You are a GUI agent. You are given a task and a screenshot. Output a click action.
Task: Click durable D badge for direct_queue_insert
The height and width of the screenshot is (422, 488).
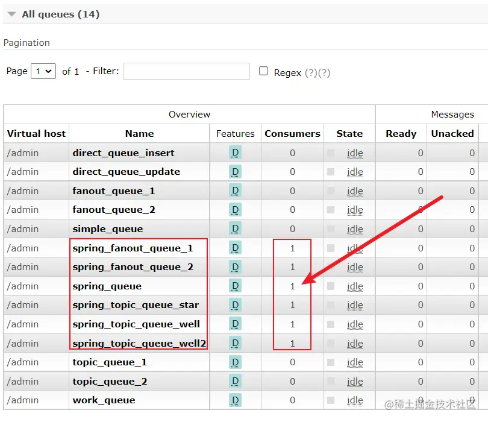(235, 153)
